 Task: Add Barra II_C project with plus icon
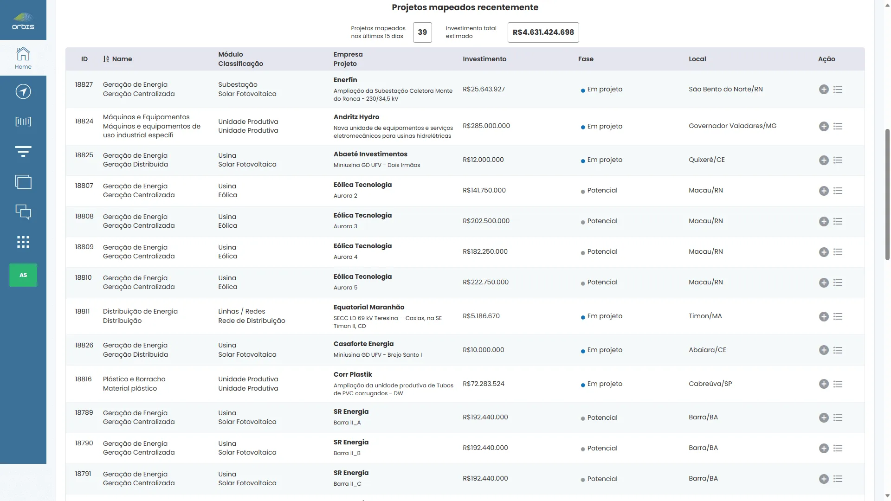[x=824, y=479]
